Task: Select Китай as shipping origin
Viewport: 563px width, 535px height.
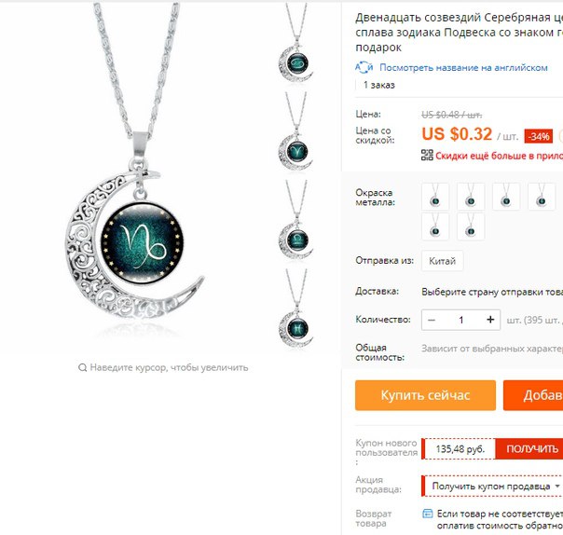Action: pos(443,261)
